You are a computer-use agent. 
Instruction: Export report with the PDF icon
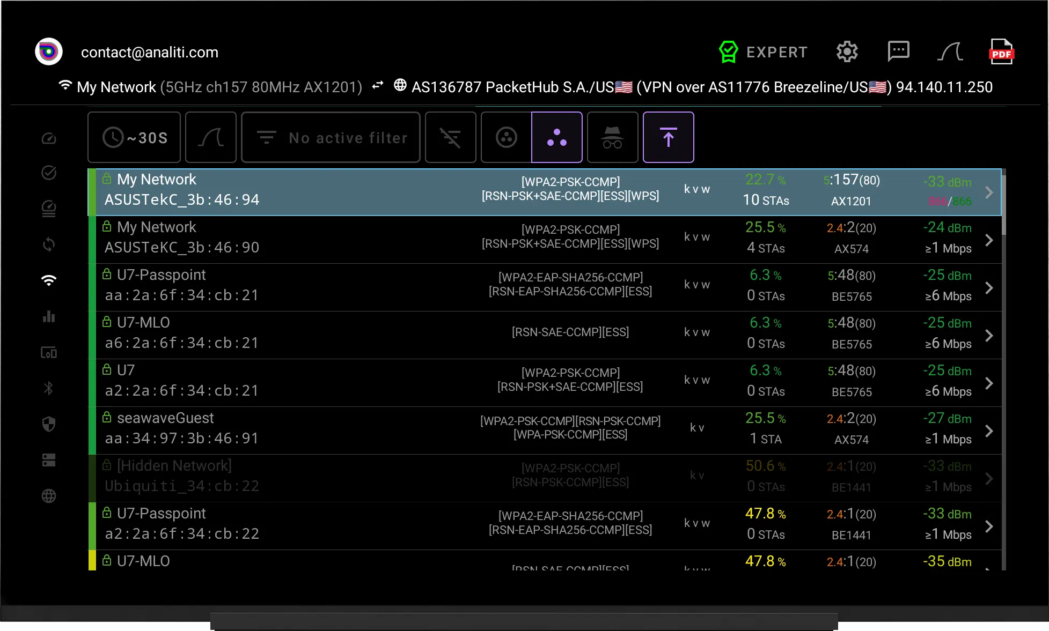pos(1001,52)
